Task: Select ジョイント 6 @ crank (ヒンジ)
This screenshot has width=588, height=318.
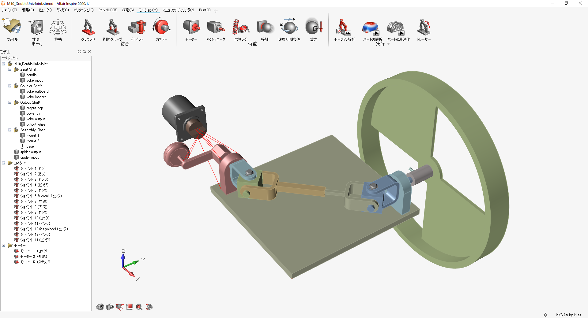Action: coord(41,196)
